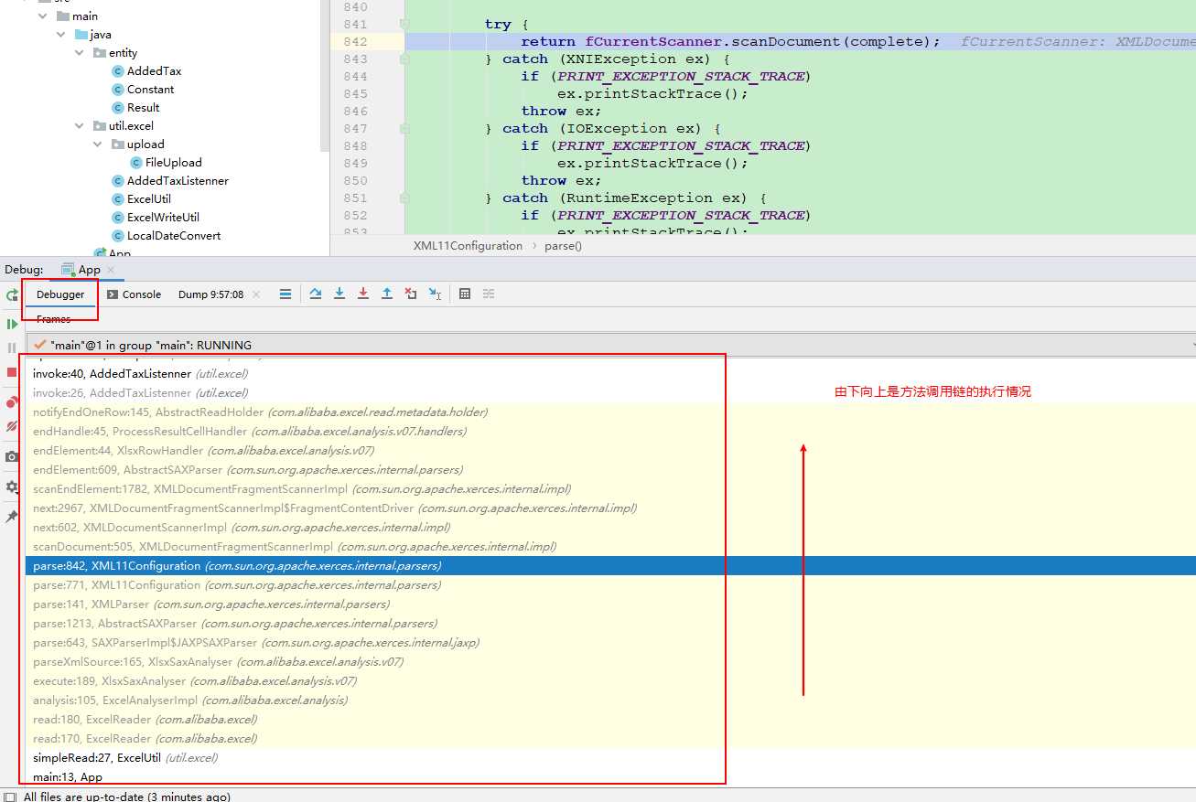Open the View Breakpoints icon
Screen dimensions: 1196x802
(12, 402)
